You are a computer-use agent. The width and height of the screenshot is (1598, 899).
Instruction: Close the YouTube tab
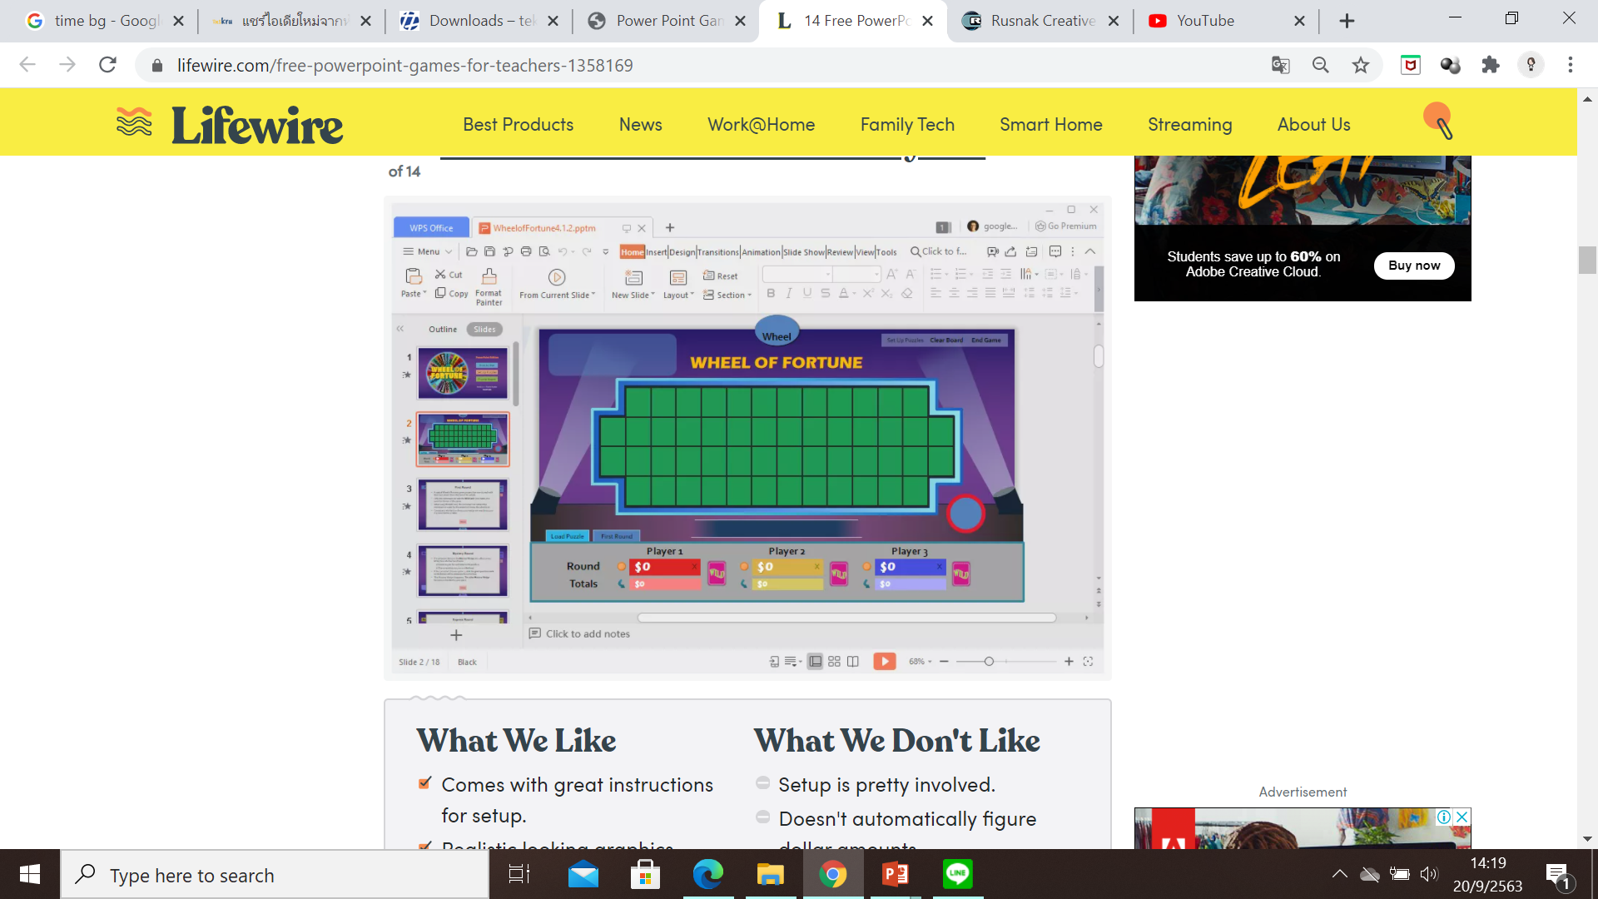(x=1299, y=21)
